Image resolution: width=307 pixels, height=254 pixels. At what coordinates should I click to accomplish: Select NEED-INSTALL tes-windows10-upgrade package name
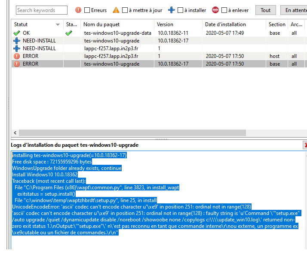pos(112,41)
